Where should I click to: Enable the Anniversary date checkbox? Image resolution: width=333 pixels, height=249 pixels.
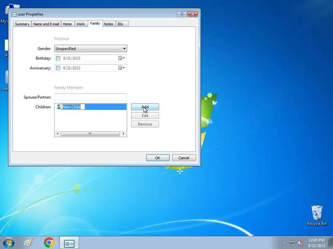tap(58, 68)
